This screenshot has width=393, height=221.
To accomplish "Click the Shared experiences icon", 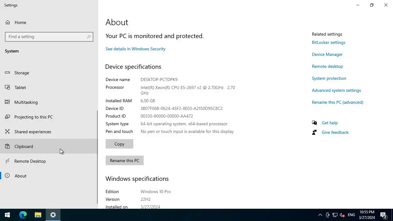I will (x=7, y=132).
